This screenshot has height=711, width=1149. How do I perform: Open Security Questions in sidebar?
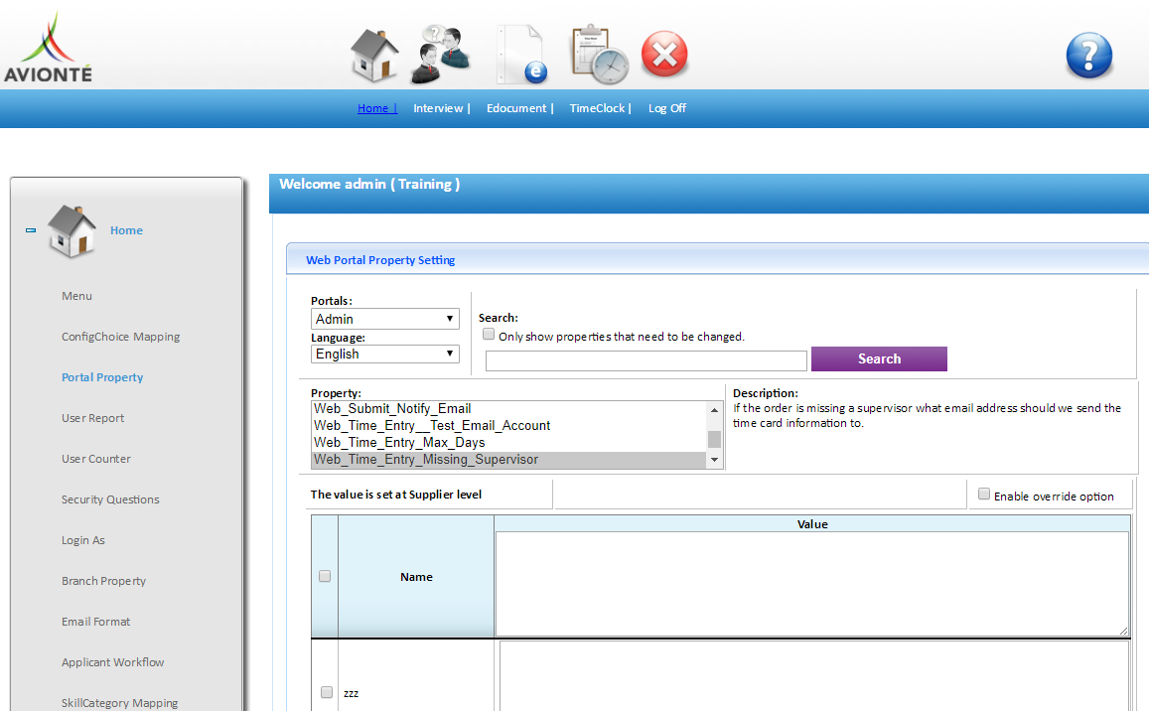click(110, 499)
